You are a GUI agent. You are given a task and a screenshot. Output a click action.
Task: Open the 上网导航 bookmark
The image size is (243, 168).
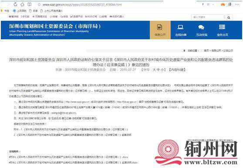pyautogui.click(x=20, y=11)
